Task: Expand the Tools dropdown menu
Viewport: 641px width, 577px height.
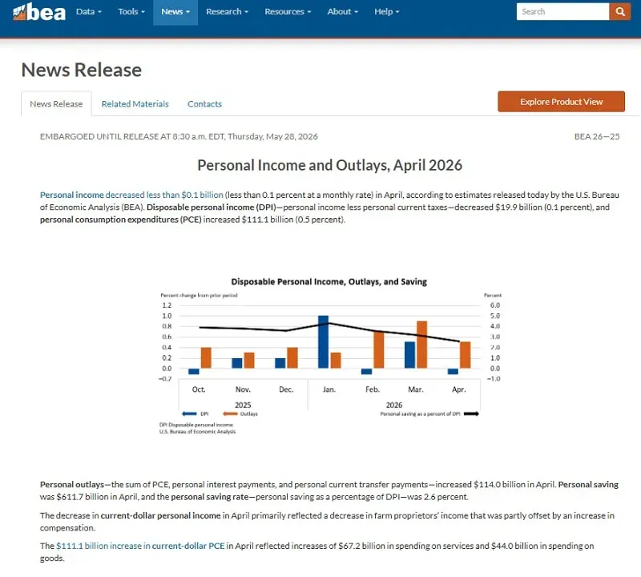Action: [131, 11]
